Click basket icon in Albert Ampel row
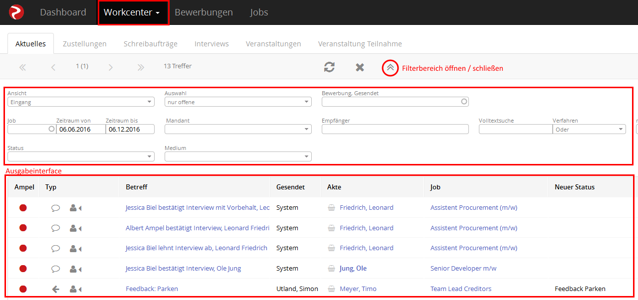Image resolution: width=638 pixels, height=300 pixels. pos(331,228)
